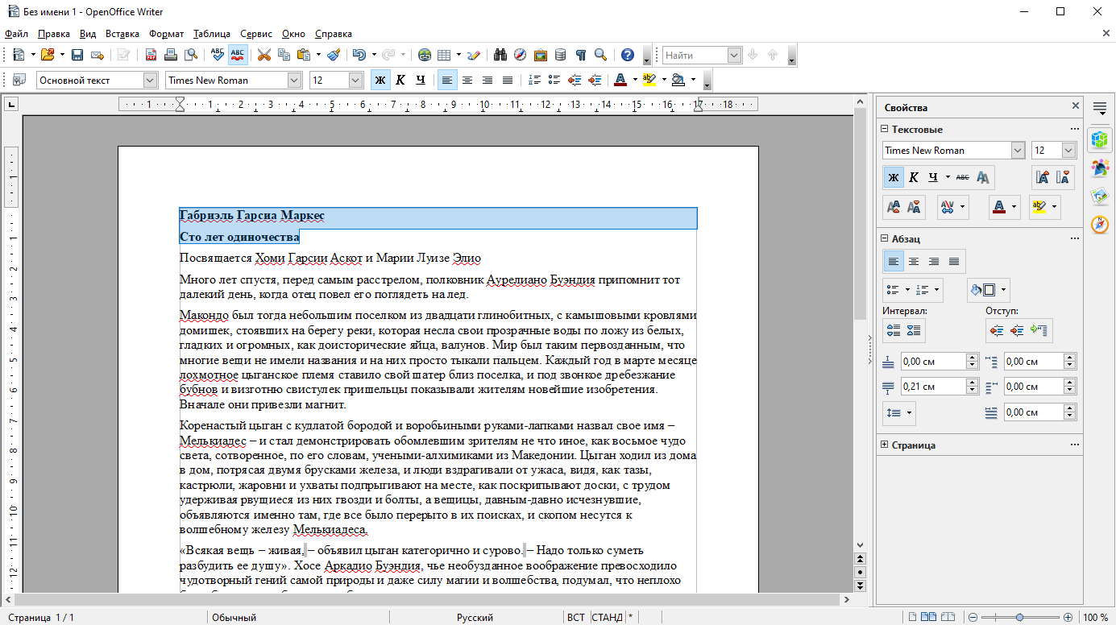Screen dimensions: 1116x625
Task: Apply font color from the formatting toolbar
Action: [x=620, y=80]
